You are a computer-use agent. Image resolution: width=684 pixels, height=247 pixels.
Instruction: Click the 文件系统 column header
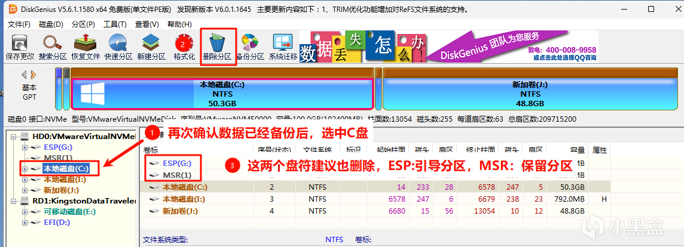[317, 150]
